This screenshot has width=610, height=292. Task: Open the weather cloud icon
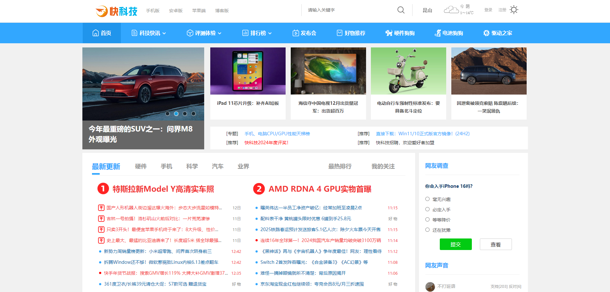tap(451, 10)
